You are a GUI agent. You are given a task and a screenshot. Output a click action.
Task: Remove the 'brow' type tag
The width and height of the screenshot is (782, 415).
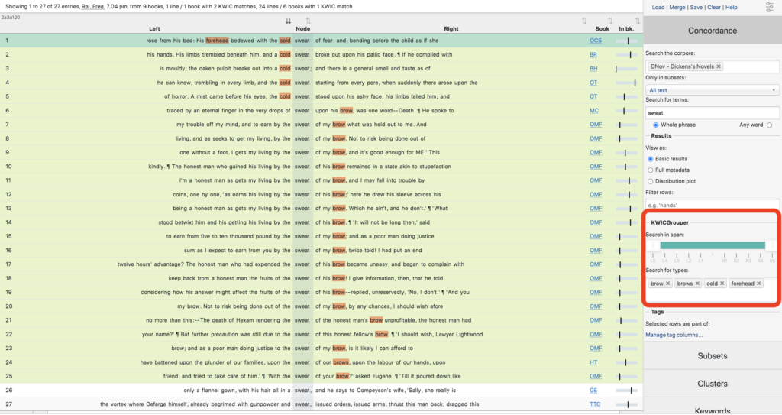(668, 284)
